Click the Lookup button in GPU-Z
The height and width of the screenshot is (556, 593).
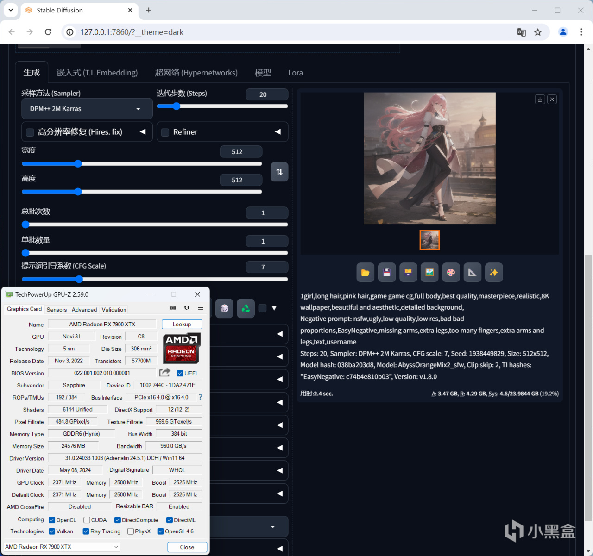[182, 325]
